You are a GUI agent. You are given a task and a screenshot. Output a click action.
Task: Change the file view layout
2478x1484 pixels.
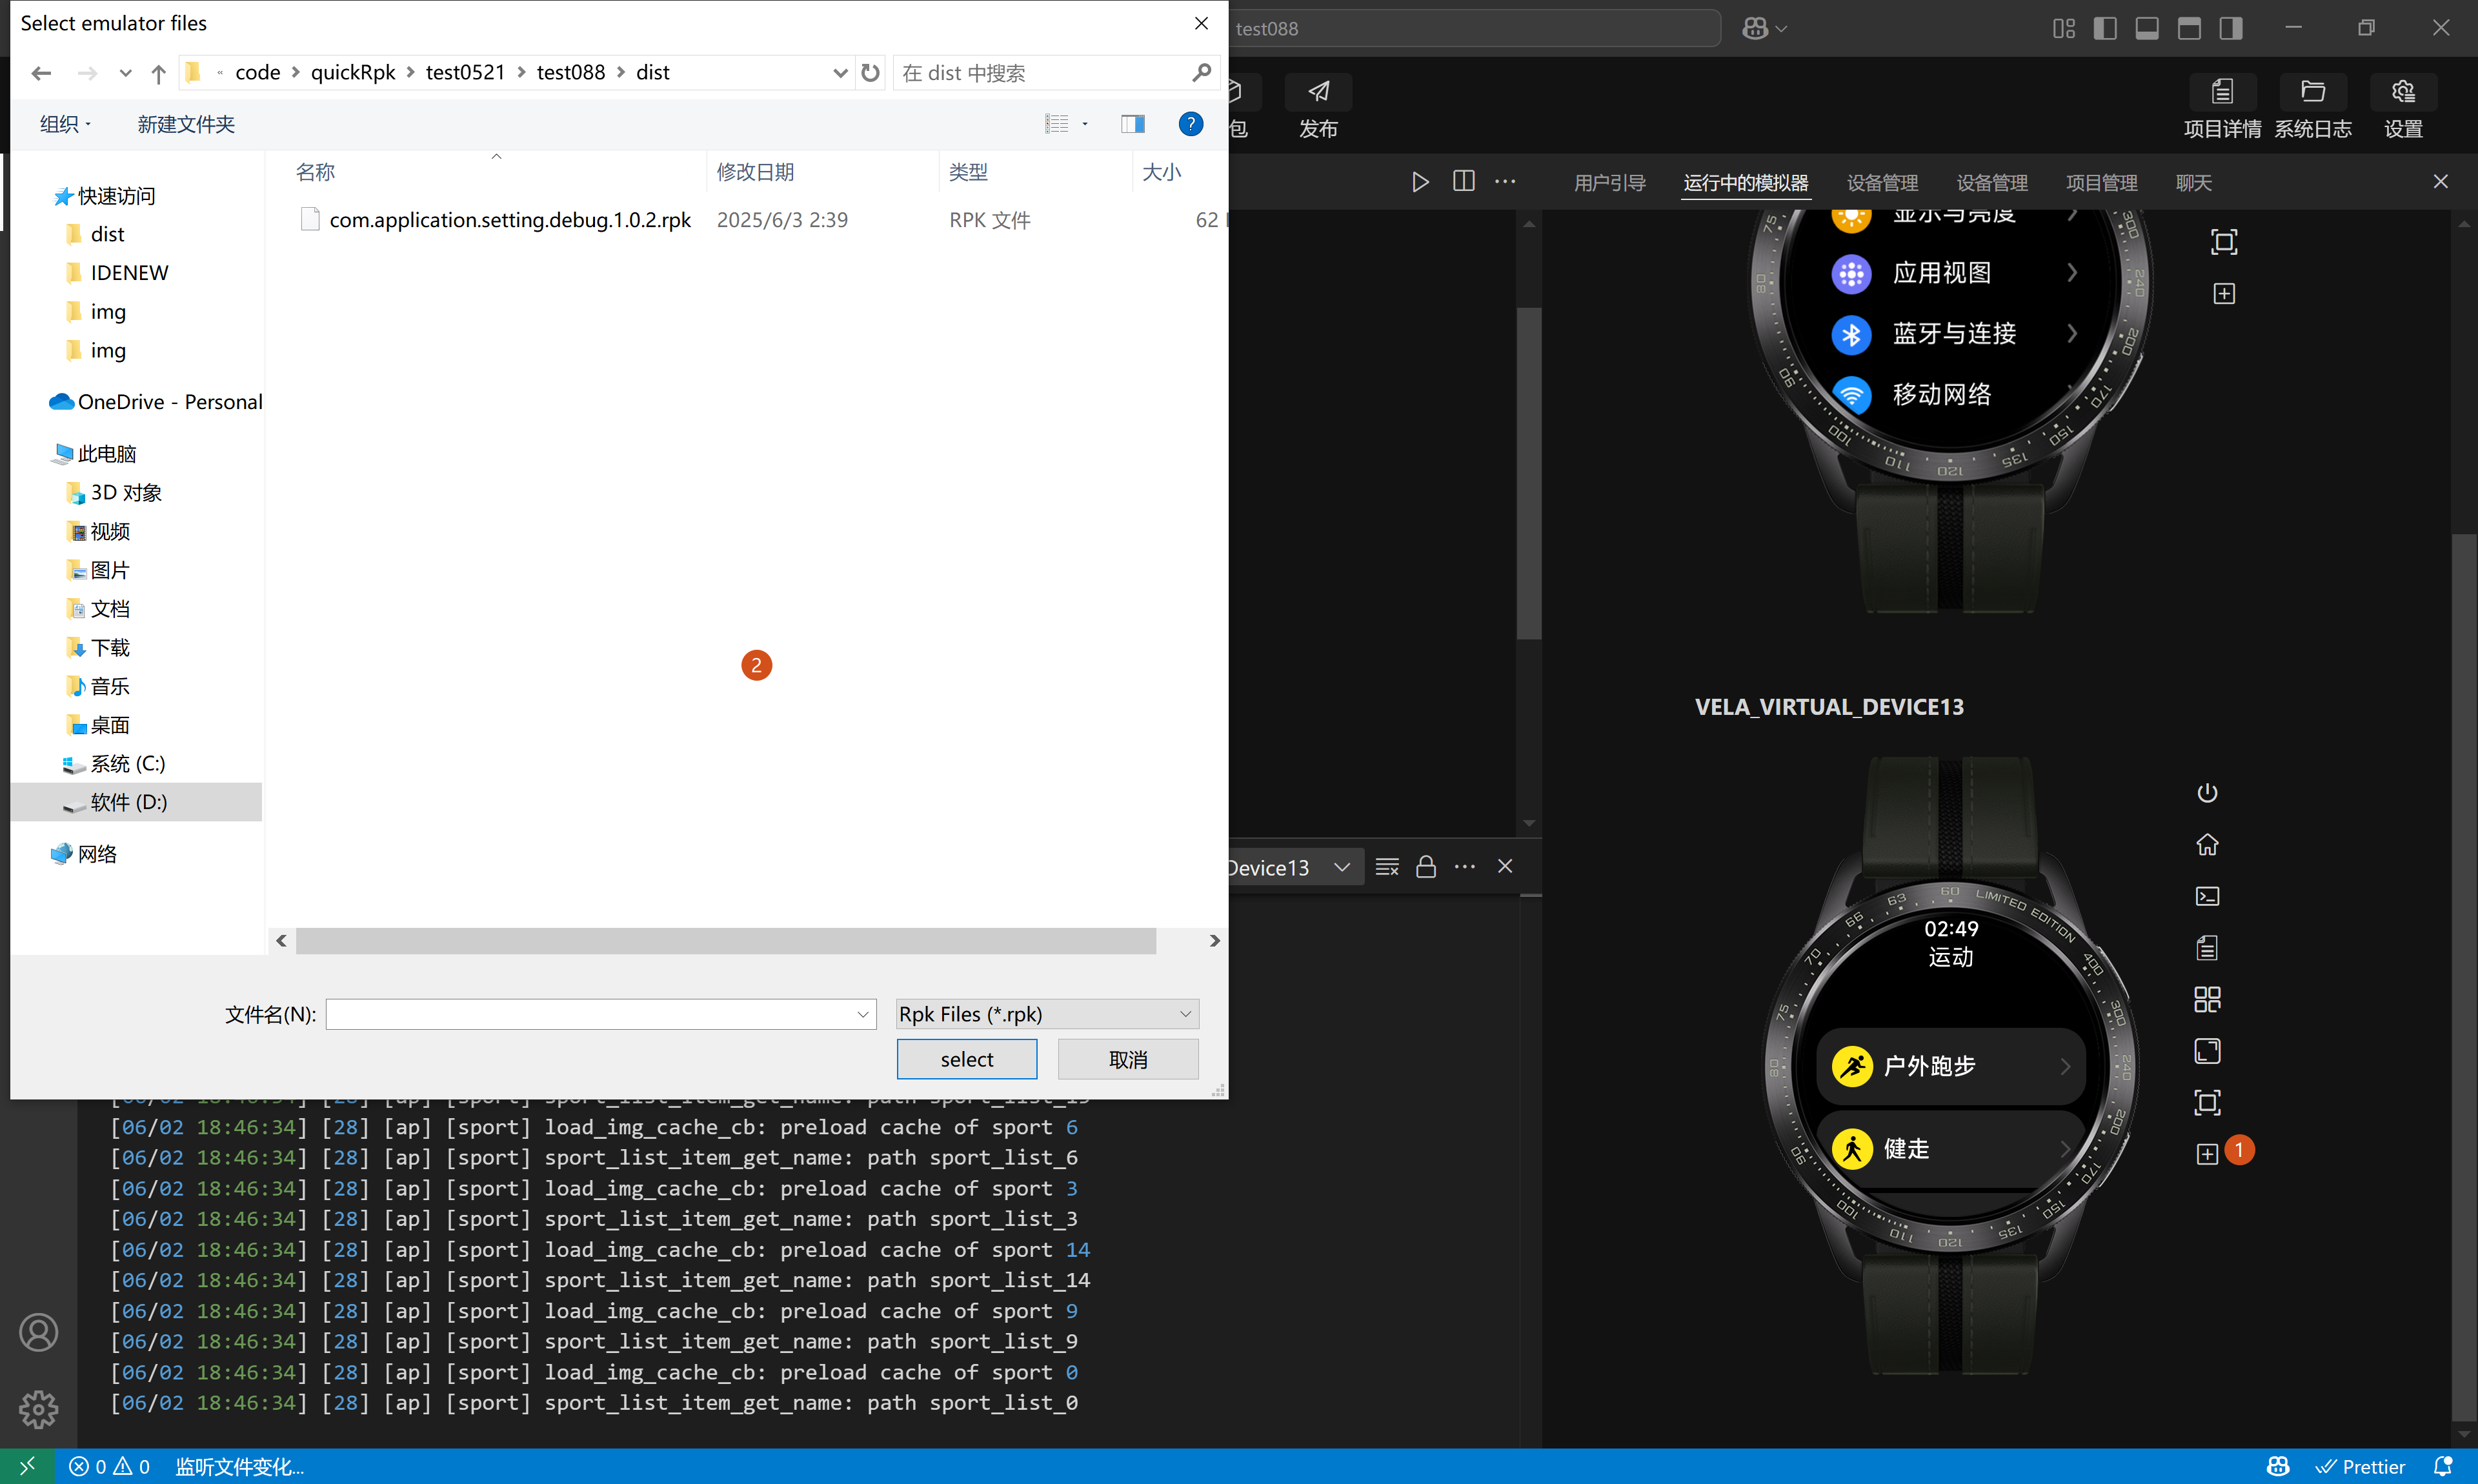click(1057, 124)
